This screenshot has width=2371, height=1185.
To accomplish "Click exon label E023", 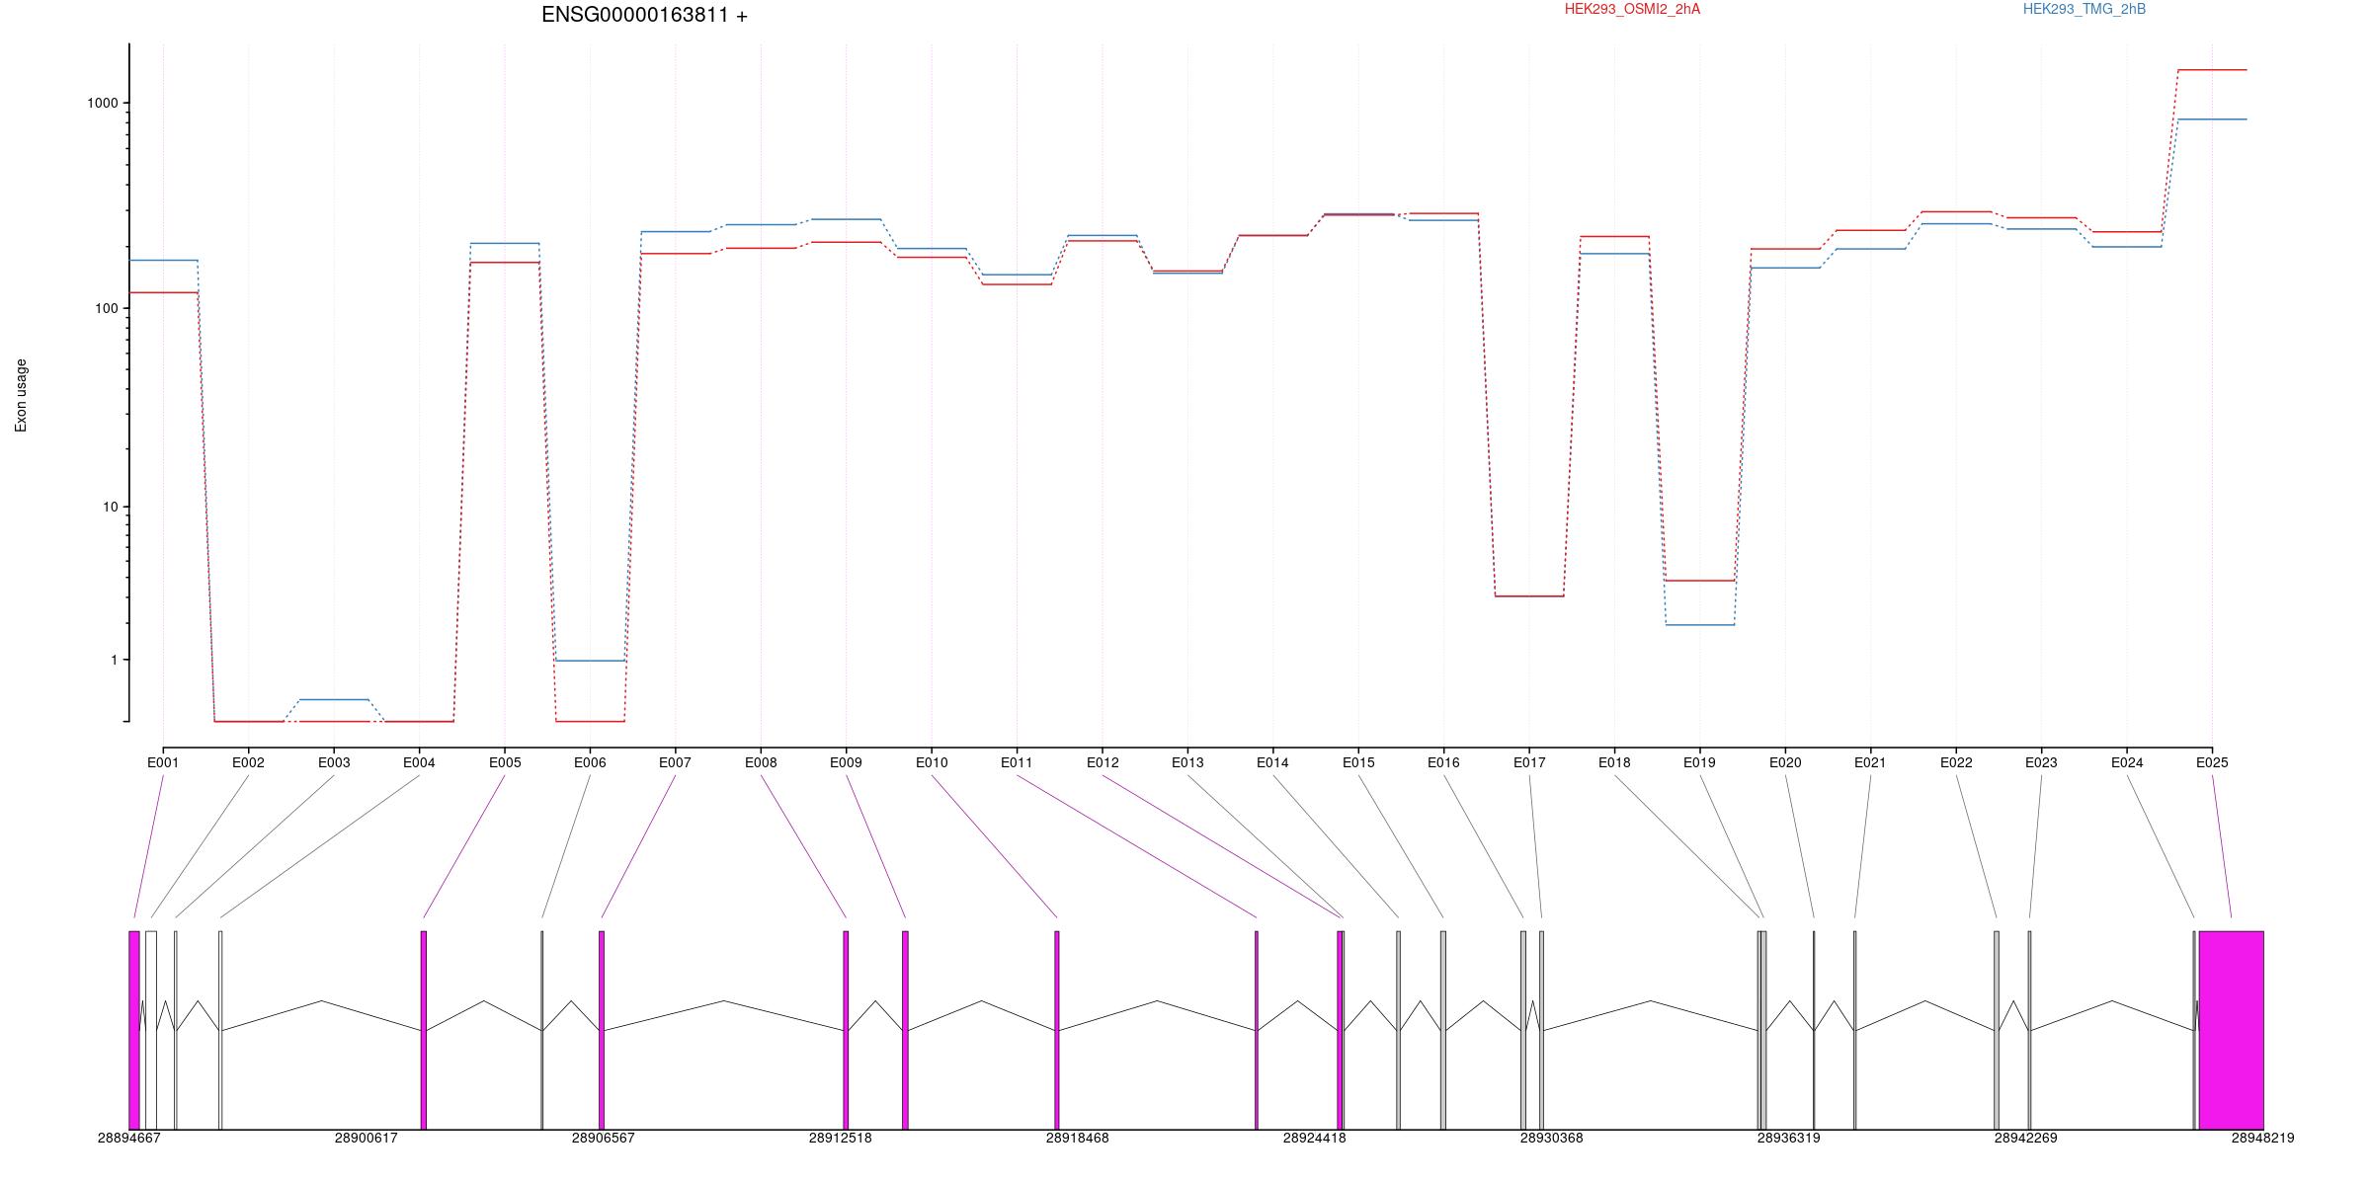I will [x=2041, y=763].
